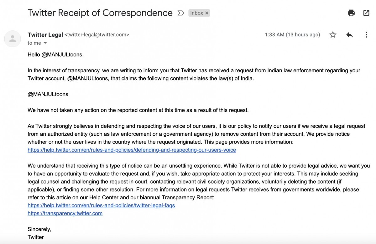The height and width of the screenshot is (244, 376).
Task: Open the twitter-legal-faqs help link
Action: click(x=101, y=206)
